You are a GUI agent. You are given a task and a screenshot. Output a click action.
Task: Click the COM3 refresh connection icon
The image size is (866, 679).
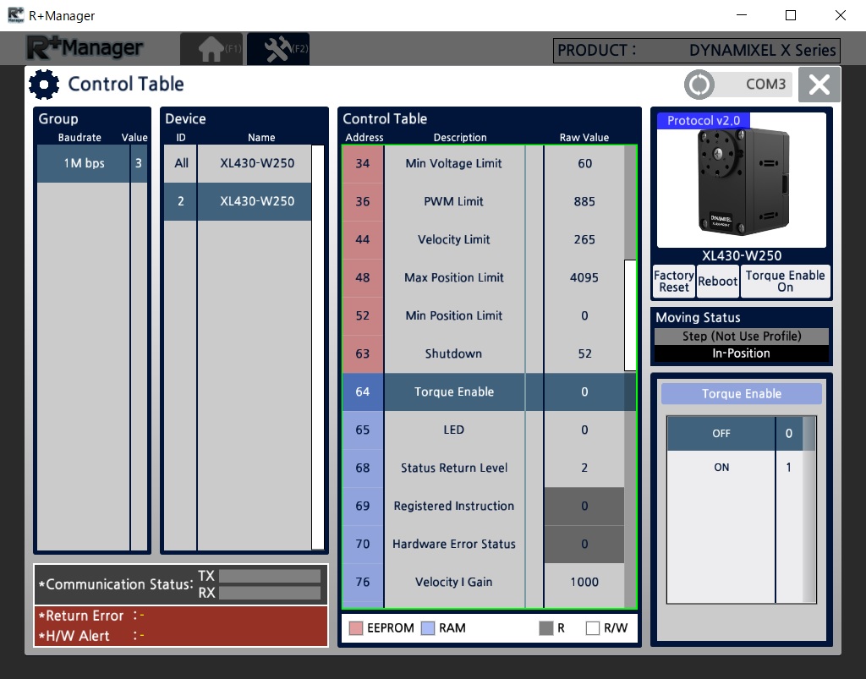(x=699, y=85)
